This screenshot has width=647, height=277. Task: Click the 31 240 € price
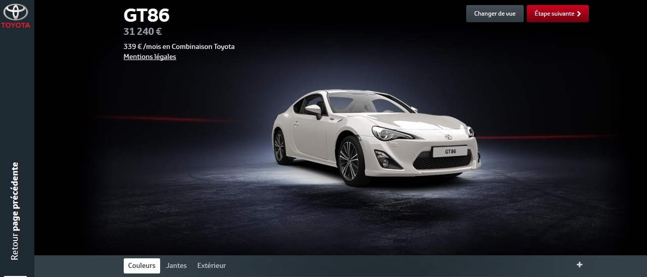[x=142, y=32]
